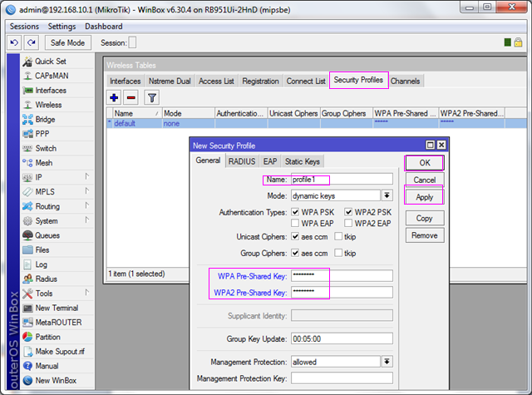
Task: Click the Cancel button
Action: [425, 180]
